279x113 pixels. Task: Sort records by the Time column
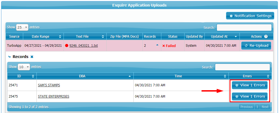225,76
